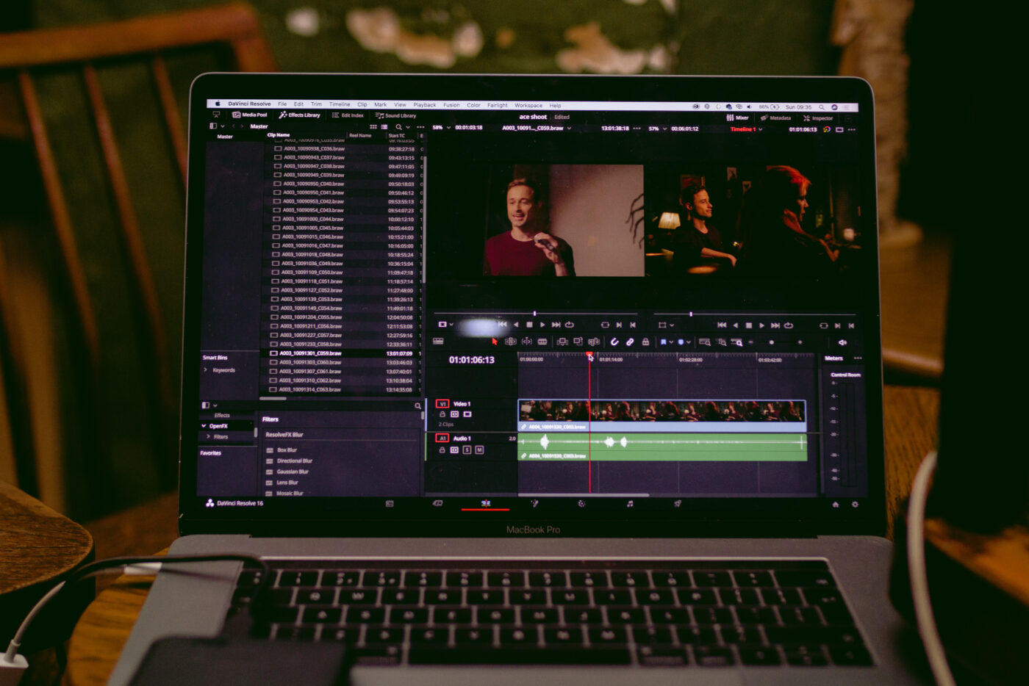Expand the Keywords smart bin
Image resolution: width=1029 pixels, height=686 pixels.
[x=205, y=370]
